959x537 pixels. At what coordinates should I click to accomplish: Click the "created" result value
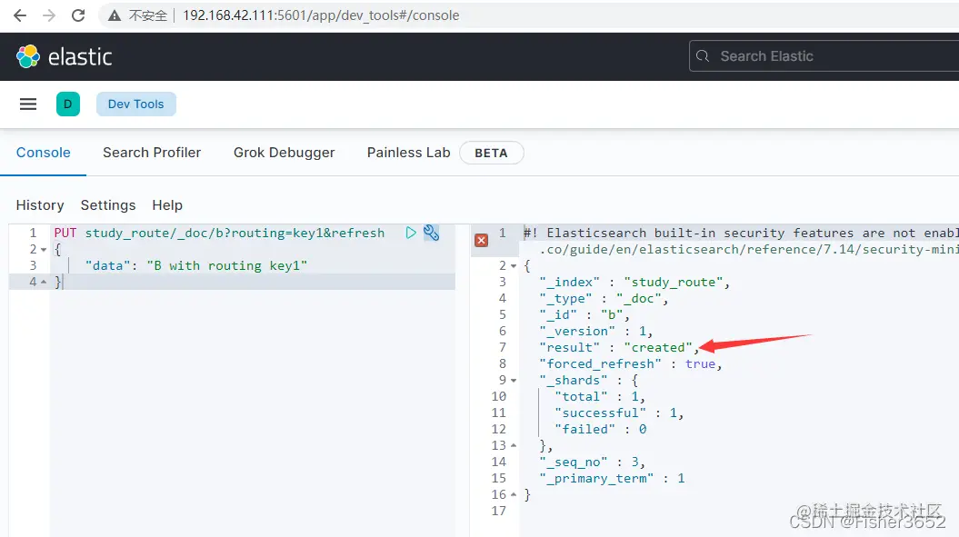pyautogui.click(x=658, y=347)
